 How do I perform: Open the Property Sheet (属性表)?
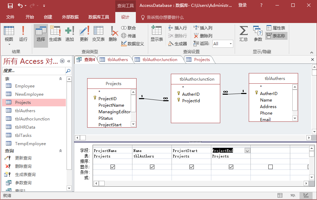(276, 28)
